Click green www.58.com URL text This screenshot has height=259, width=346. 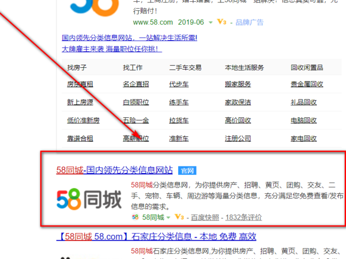click(153, 22)
